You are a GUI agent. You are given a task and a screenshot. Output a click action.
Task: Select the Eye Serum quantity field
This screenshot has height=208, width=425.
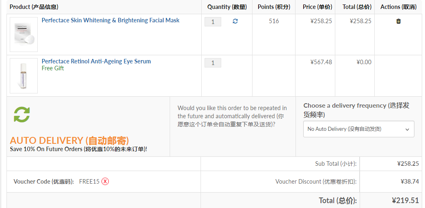point(213,63)
